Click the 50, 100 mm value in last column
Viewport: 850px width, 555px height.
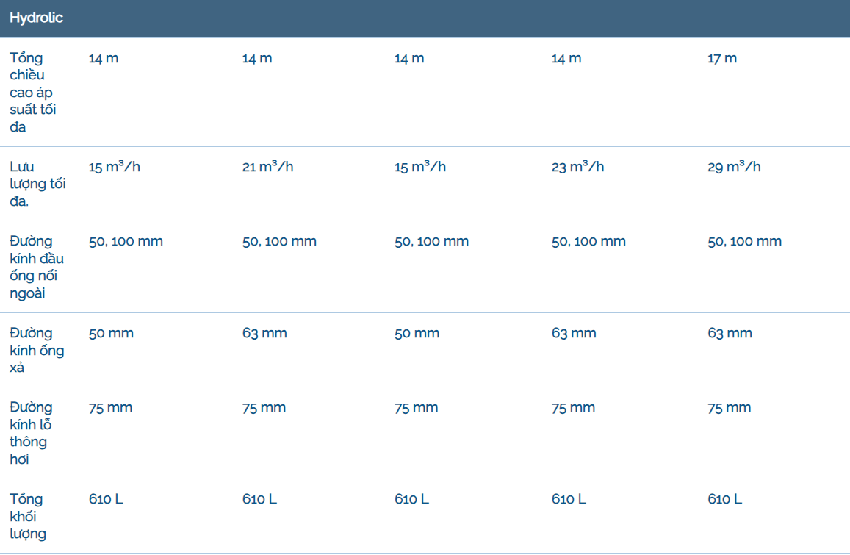(744, 241)
